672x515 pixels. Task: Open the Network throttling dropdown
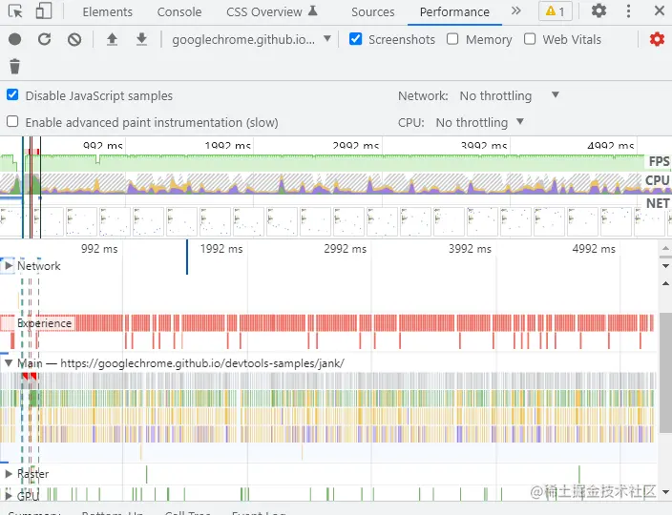510,95
